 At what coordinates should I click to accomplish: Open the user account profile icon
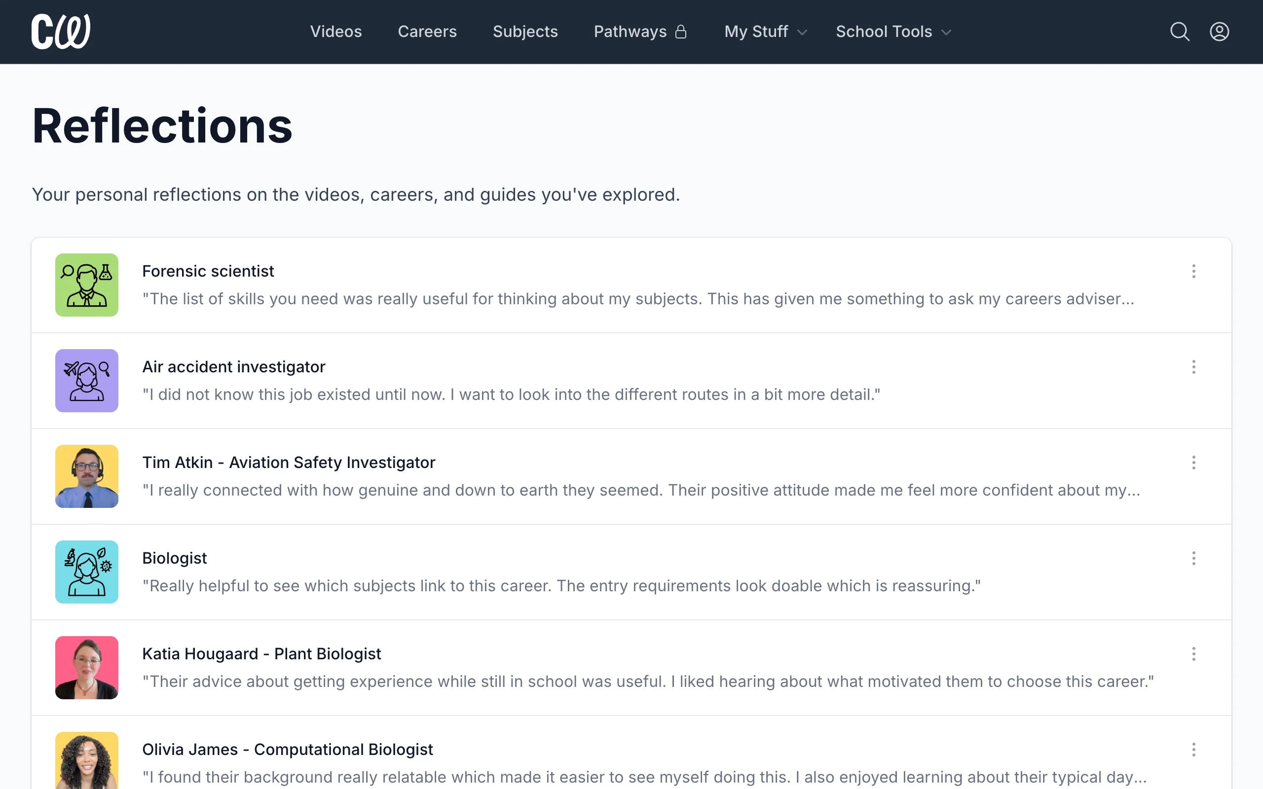1219,31
